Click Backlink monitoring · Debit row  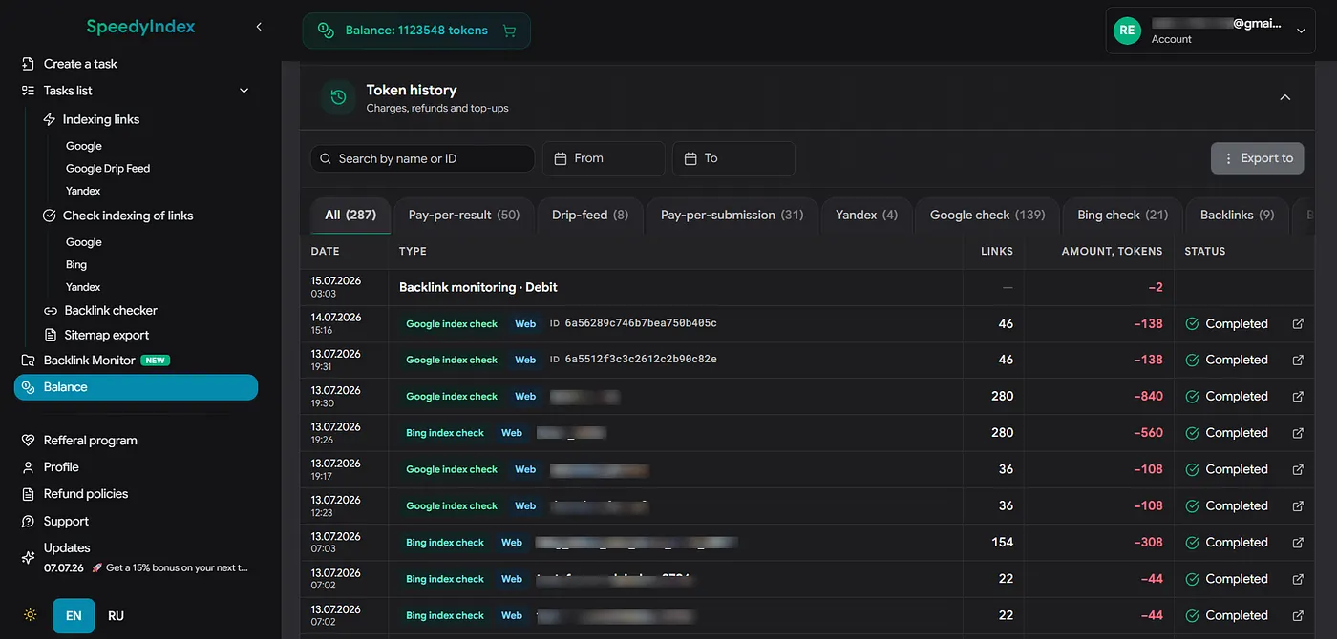pyautogui.click(x=807, y=287)
